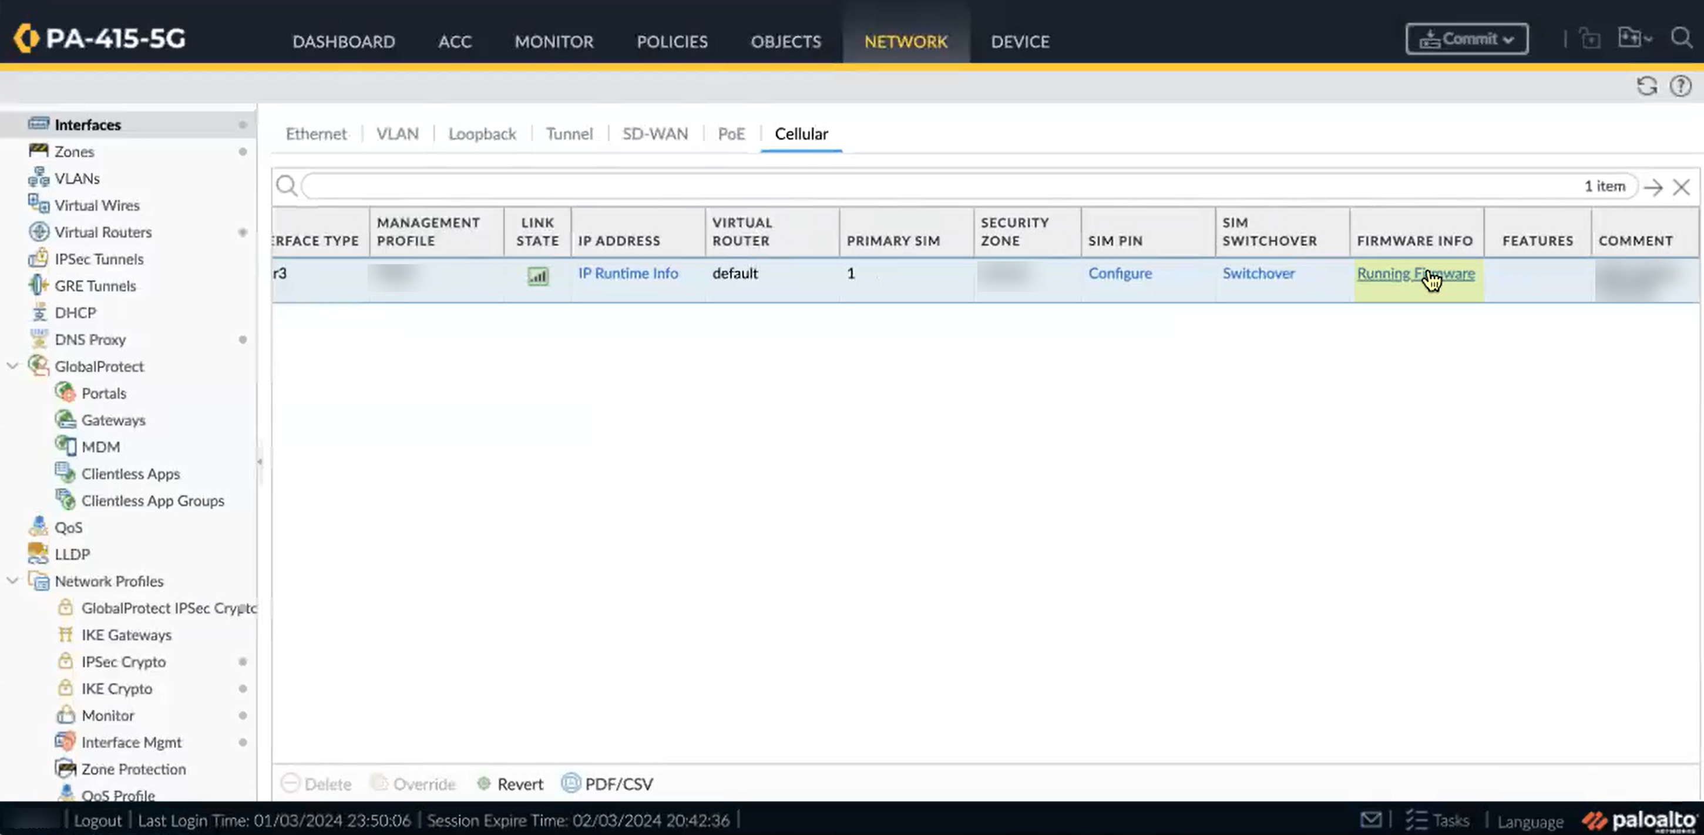Collapse the GlobalProtect tree node

coord(12,366)
